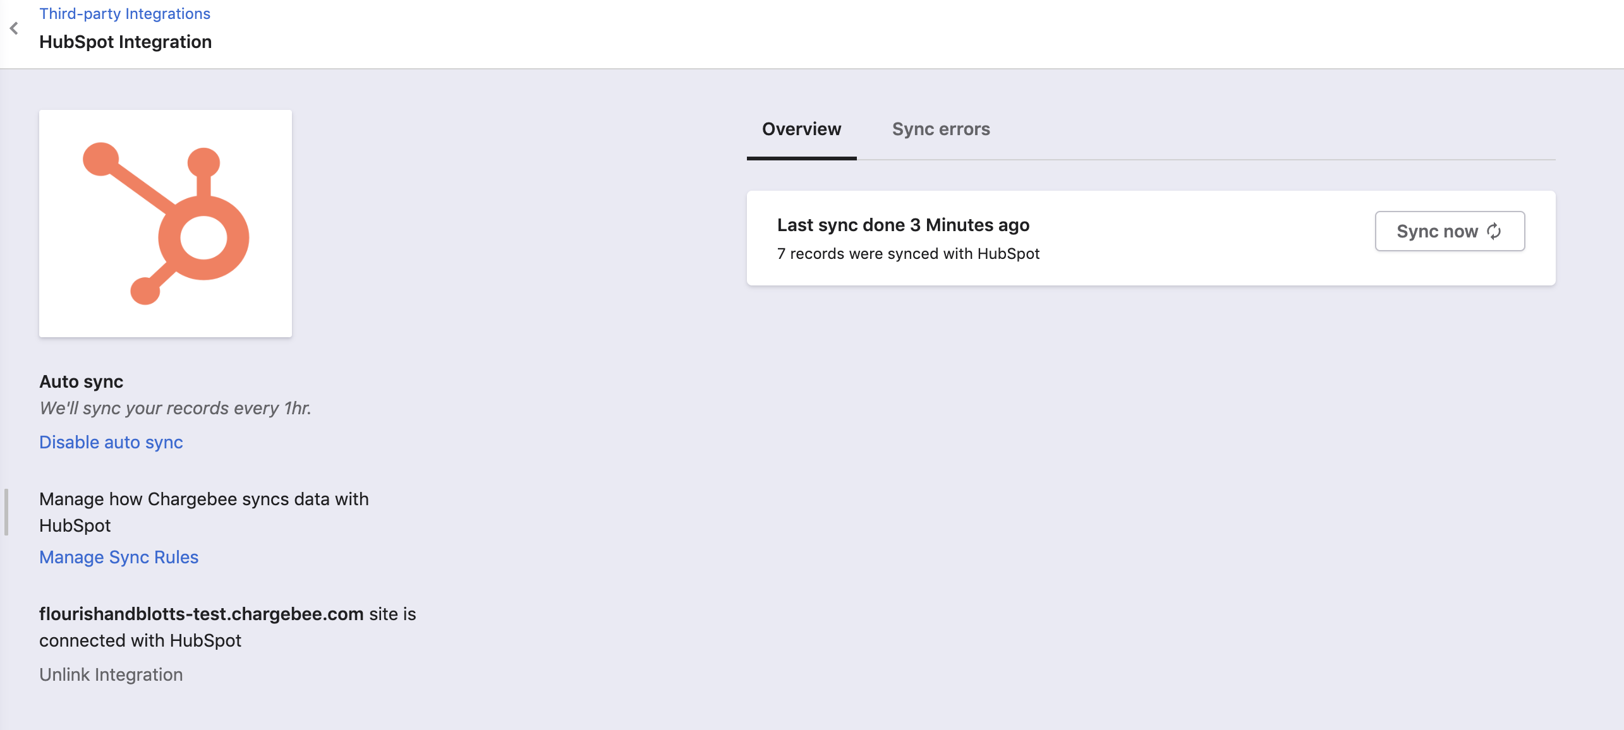
Task: Click the 'connected with HubSpot' status text
Action: click(140, 640)
